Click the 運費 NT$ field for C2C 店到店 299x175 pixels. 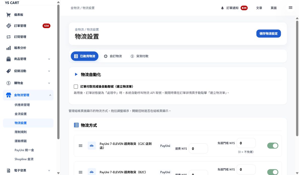(x=198, y=149)
